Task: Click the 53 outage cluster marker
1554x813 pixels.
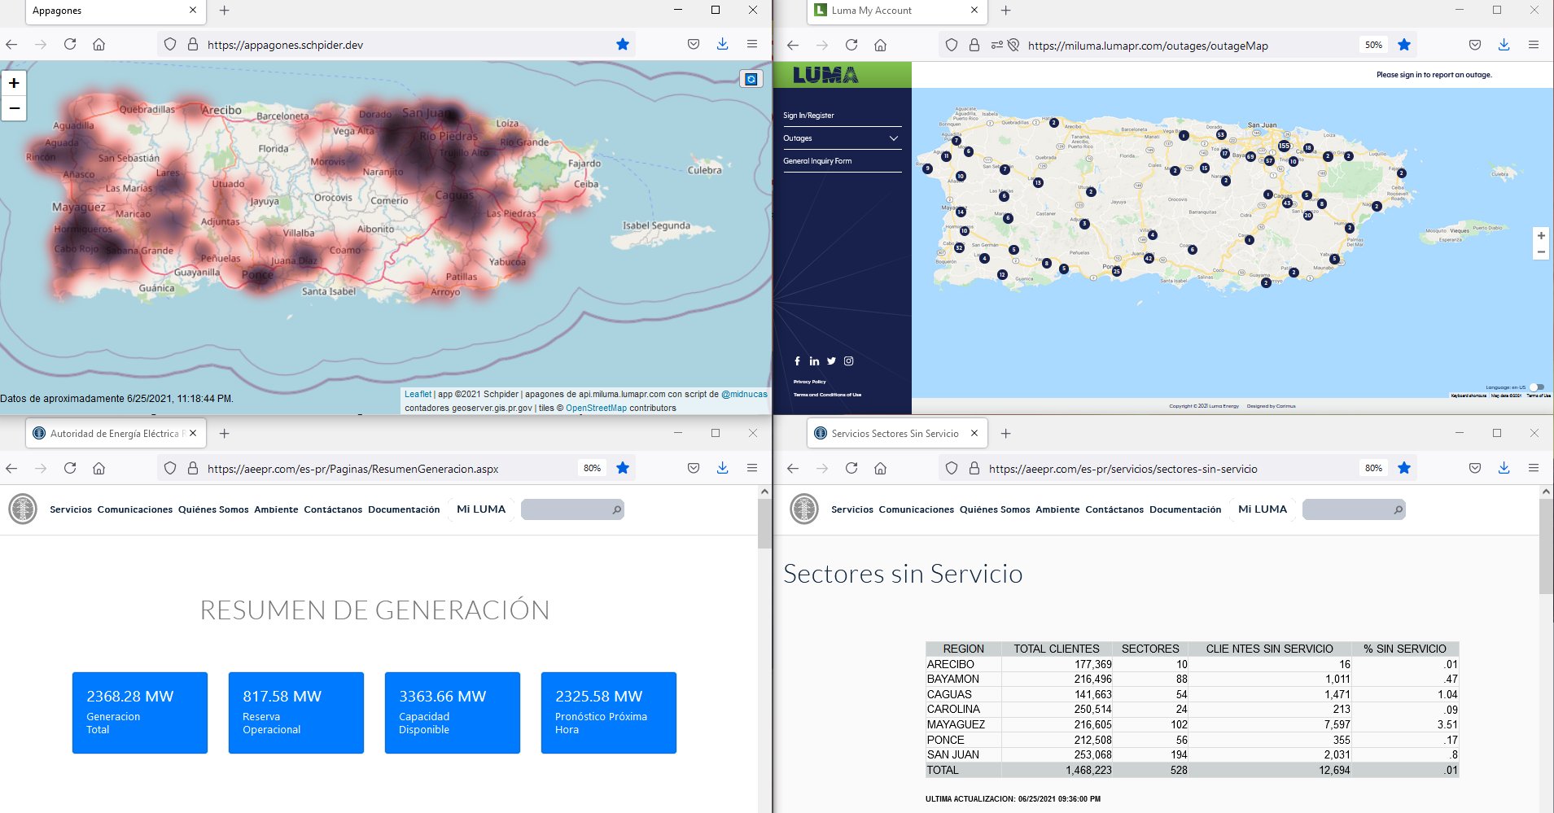Action: point(1220,135)
